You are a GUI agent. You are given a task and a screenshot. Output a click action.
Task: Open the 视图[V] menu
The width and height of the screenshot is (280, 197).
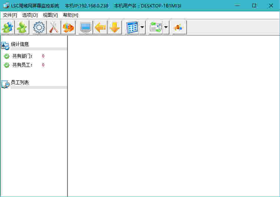[50, 15]
